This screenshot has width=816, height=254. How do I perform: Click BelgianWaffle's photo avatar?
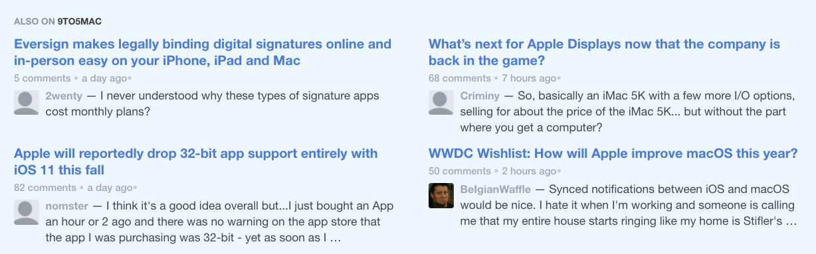(x=441, y=196)
